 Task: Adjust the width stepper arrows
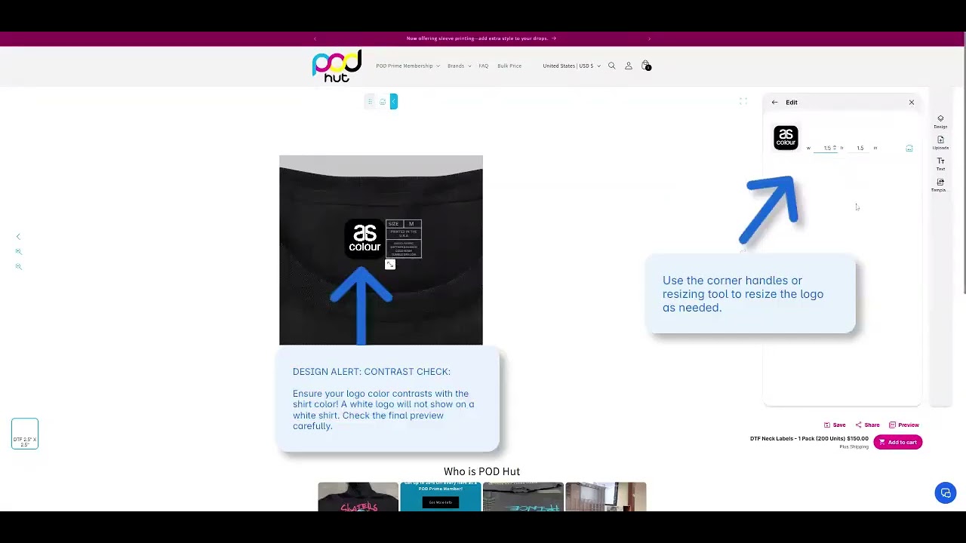pyautogui.click(x=835, y=148)
